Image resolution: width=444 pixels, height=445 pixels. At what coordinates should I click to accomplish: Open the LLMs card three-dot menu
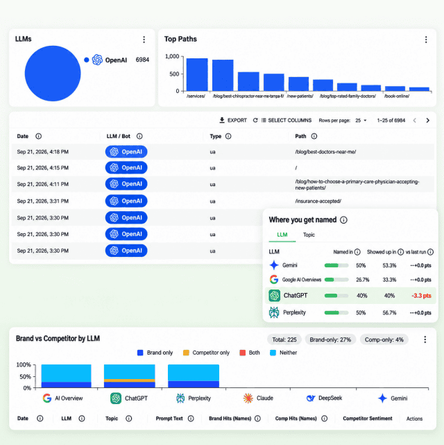(x=144, y=40)
